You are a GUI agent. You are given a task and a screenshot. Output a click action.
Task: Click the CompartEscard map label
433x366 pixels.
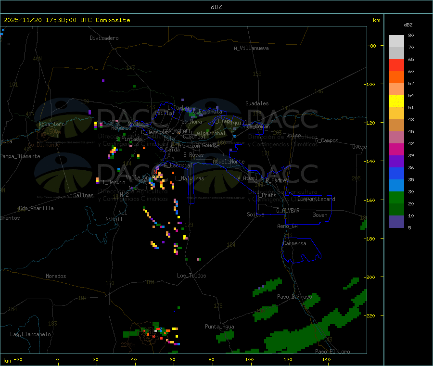[x=316, y=199]
